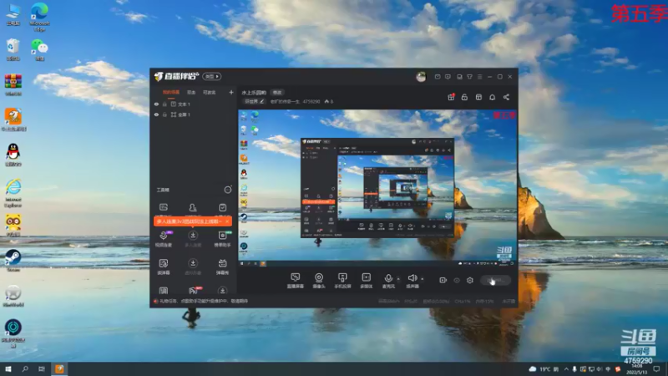Click the padlock icon in the header toolbar
This screenshot has width=668, height=376.
pos(464,97)
